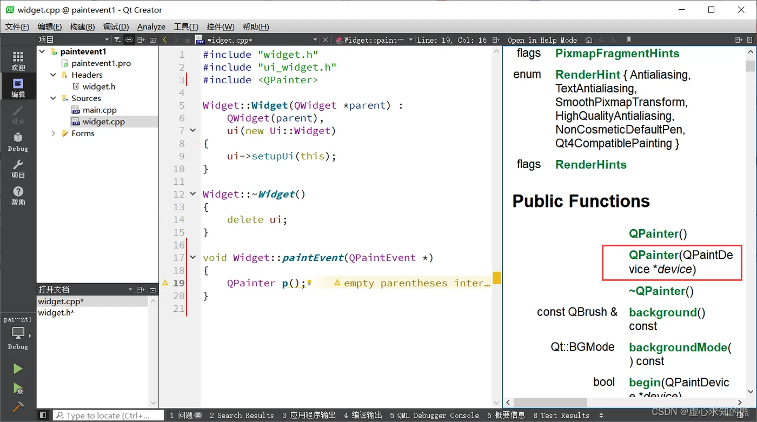Viewport: 757px width, 422px height.
Task: Click the filter tree icon in project panel
Action: (x=117, y=40)
